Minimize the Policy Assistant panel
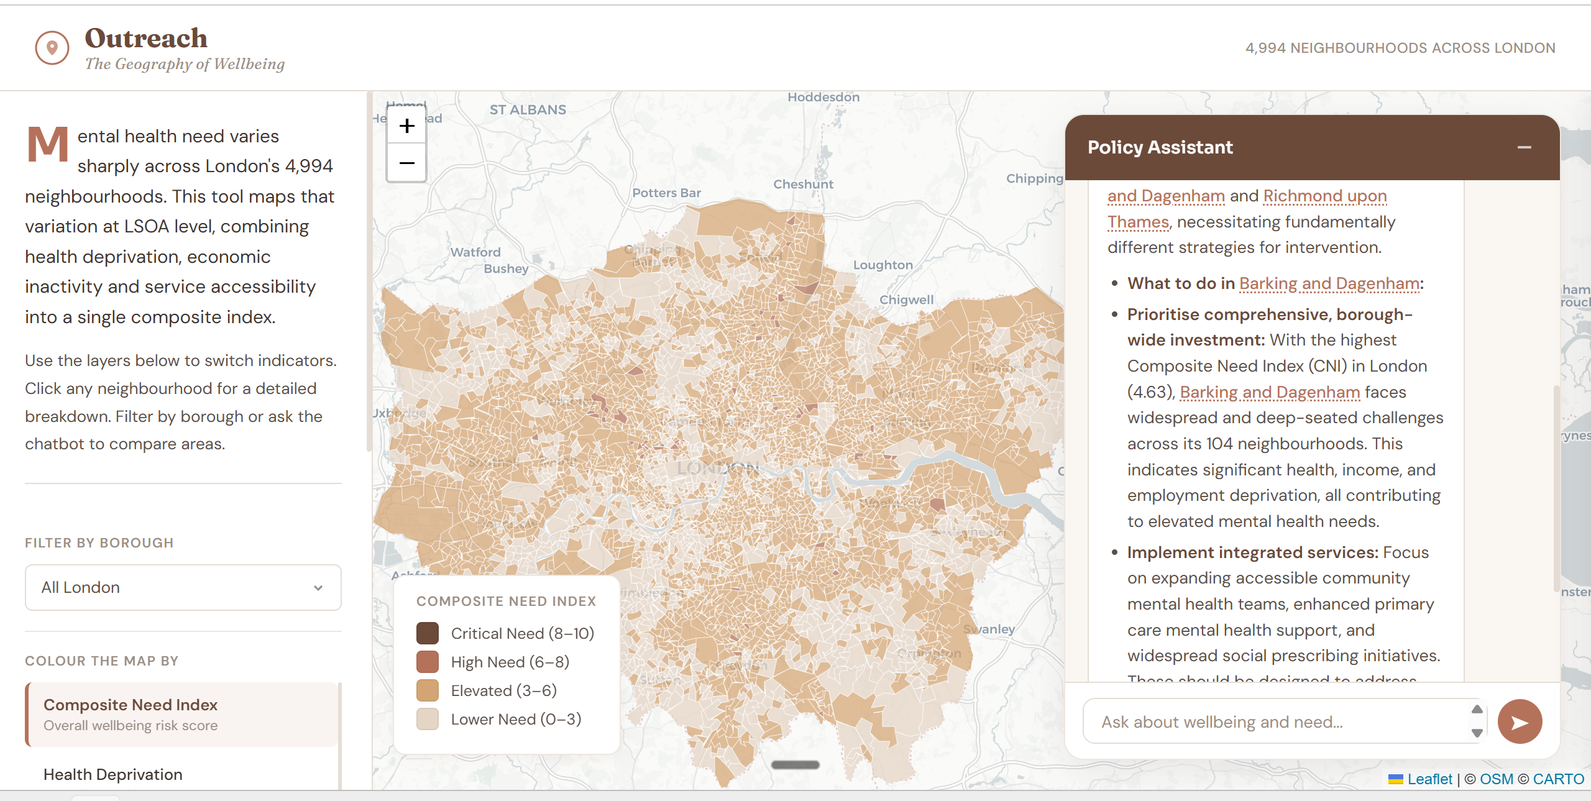 (x=1524, y=147)
